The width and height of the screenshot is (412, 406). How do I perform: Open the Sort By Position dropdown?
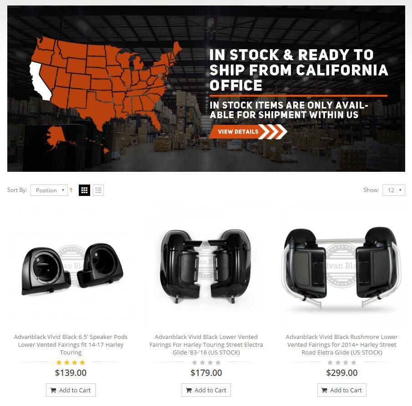coord(49,190)
